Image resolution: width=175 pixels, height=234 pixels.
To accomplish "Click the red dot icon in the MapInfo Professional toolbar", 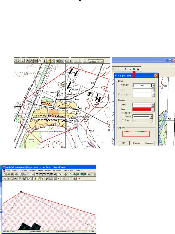I will tap(79, 179).
